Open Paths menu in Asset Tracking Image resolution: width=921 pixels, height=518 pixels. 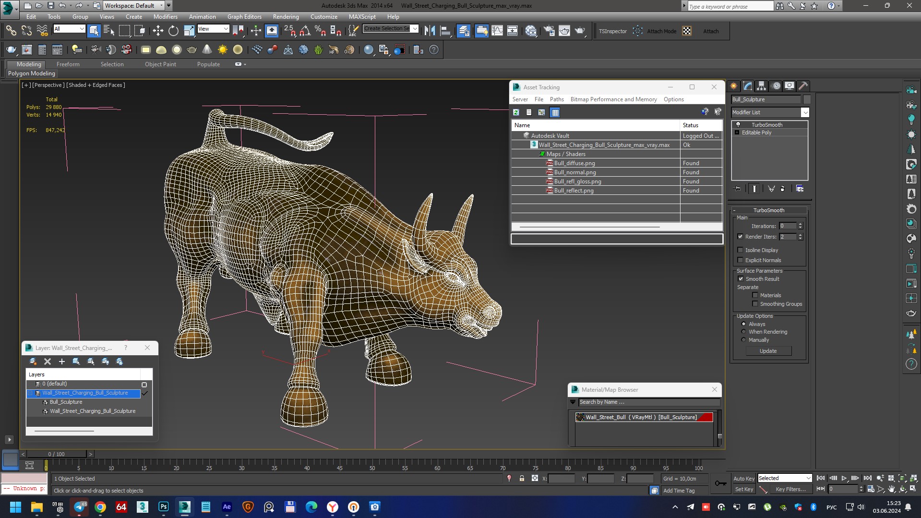tap(557, 99)
